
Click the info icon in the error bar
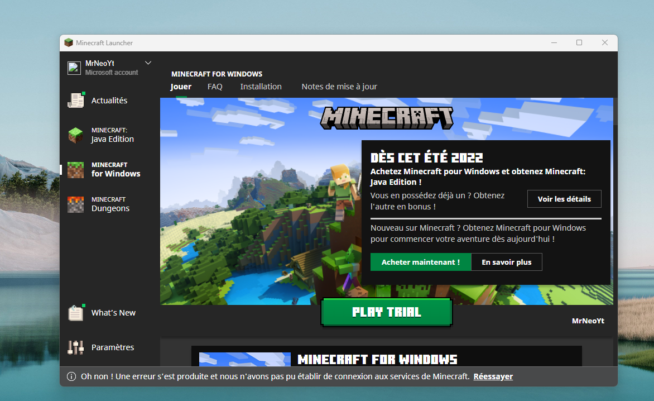pos(71,376)
